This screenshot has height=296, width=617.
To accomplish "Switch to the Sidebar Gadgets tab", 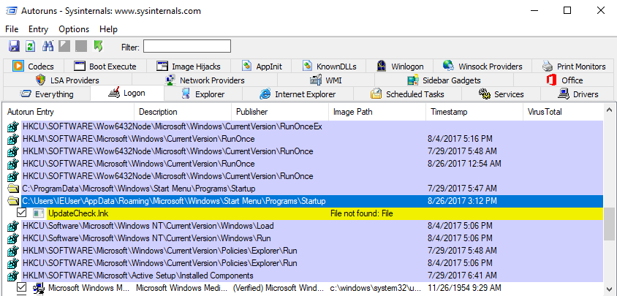I will pos(444,80).
